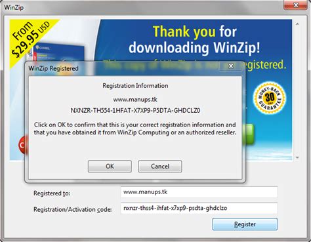Click the Registration Information heading

pyautogui.click(x=135, y=86)
